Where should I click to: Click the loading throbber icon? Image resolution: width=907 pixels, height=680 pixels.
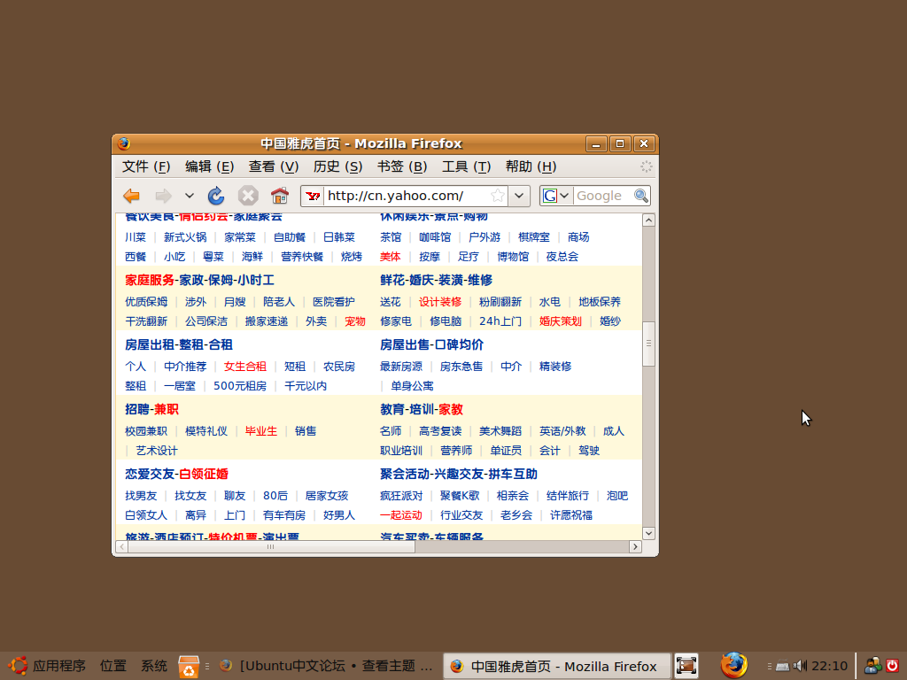646,166
